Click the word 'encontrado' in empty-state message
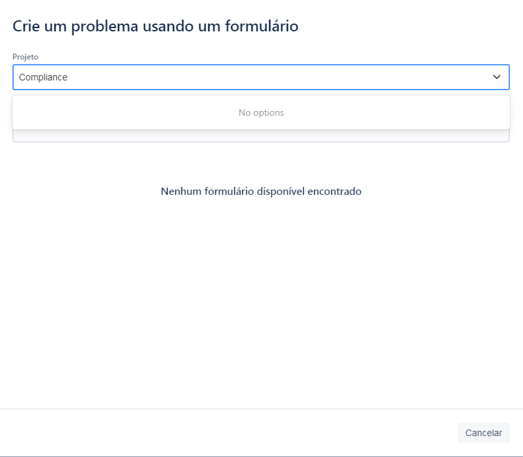Image resolution: width=523 pixels, height=457 pixels. point(334,191)
